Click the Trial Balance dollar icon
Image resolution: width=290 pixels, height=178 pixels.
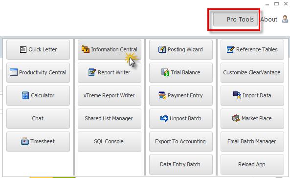[165, 72]
